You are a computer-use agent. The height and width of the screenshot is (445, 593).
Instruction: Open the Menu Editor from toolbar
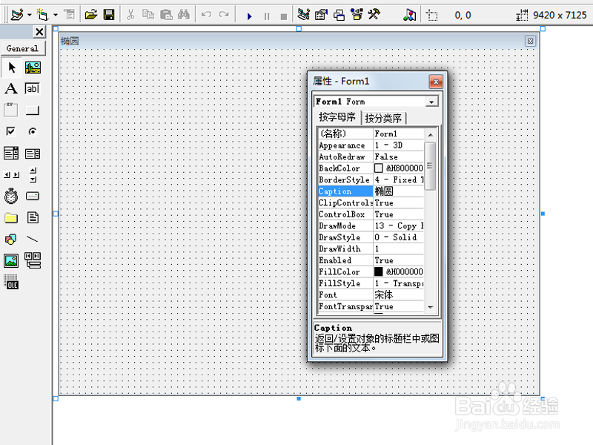[70, 15]
